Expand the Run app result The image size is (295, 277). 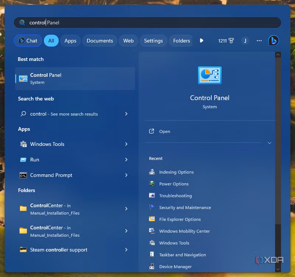pyautogui.click(x=126, y=160)
